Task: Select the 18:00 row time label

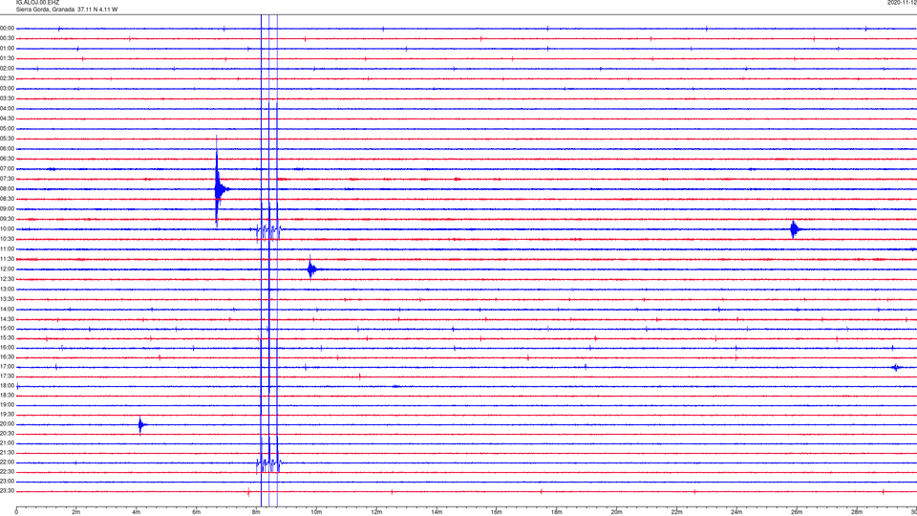Action: 7,385
